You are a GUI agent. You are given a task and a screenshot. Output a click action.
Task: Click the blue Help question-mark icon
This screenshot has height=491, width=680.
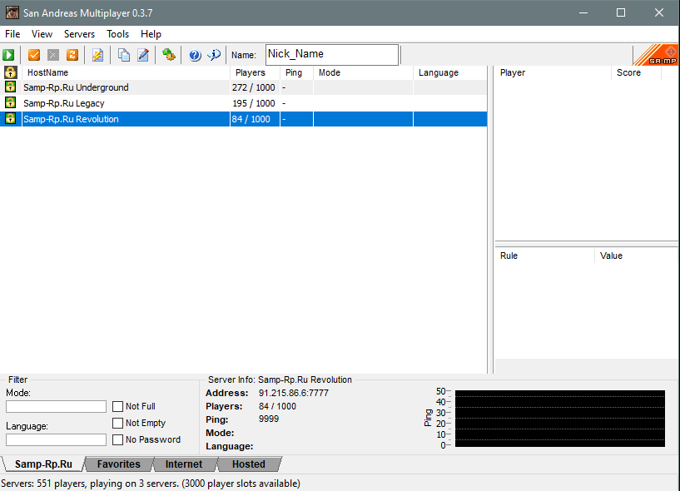pyautogui.click(x=195, y=55)
